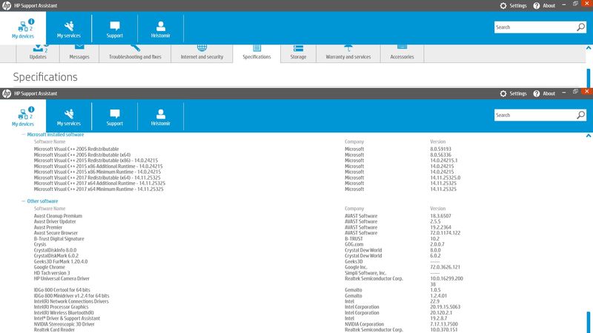The width and height of the screenshot is (593, 333).
Task: Open My devices in the software list window
Action: point(23,116)
